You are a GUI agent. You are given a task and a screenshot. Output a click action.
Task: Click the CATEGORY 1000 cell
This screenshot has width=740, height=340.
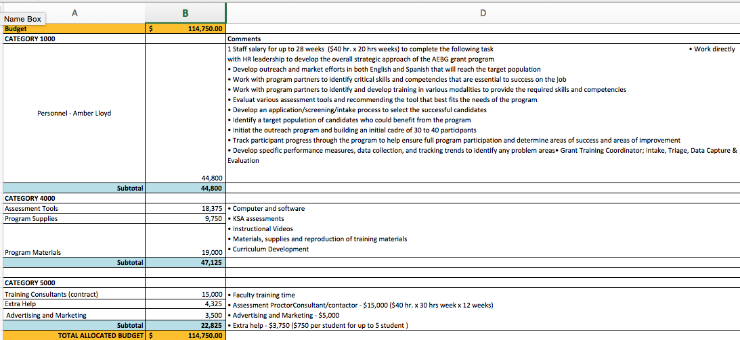(73, 39)
